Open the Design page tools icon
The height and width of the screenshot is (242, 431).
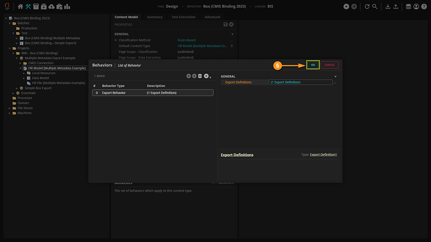coord(28,6)
